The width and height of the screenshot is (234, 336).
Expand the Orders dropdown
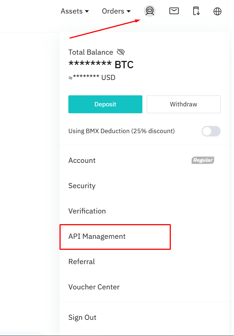click(x=116, y=11)
